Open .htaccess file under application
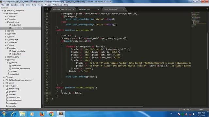The image size is (209, 117). tap(14, 71)
